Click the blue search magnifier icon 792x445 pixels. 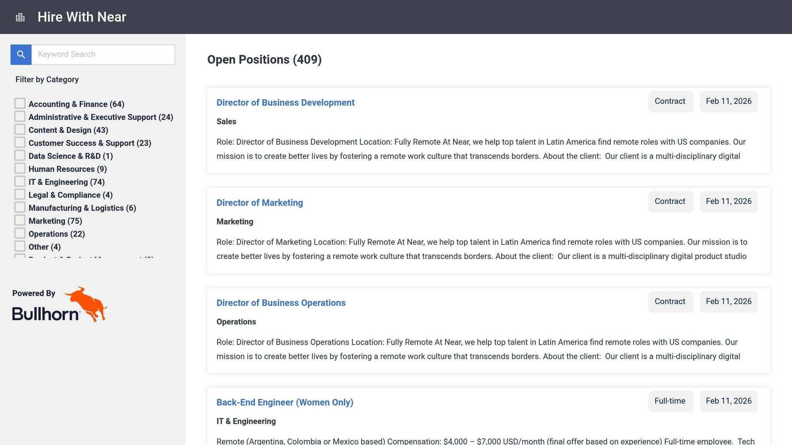tap(21, 54)
